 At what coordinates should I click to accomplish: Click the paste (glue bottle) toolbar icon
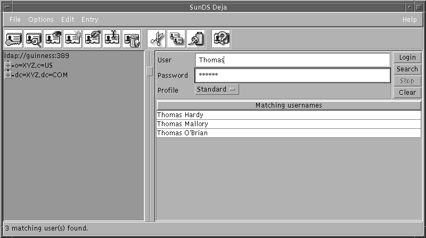coord(196,39)
